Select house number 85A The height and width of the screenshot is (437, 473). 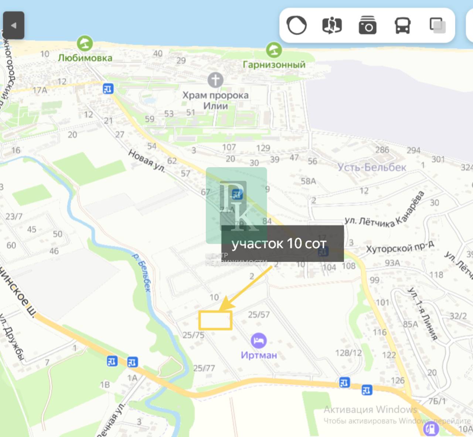pyautogui.click(x=411, y=324)
